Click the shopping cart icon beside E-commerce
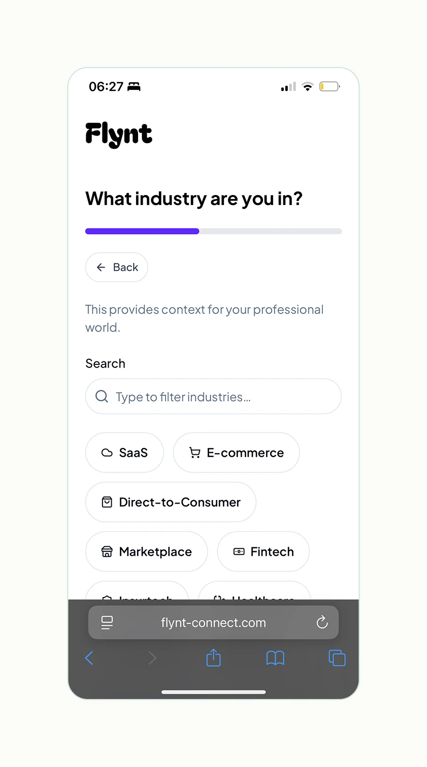This screenshot has height=767, width=427. [194, 452]
